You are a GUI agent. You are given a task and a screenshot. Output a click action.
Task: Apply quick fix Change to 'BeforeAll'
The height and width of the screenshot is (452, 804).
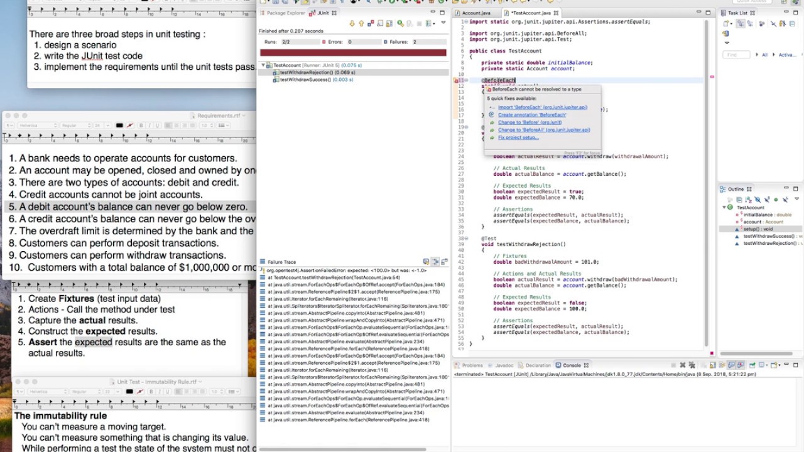[x=544, y=130]
